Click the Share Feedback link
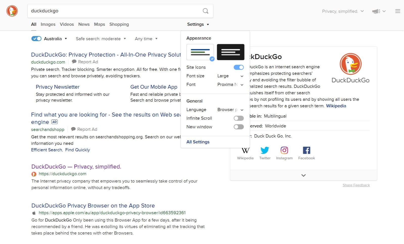 pos(356,185)
